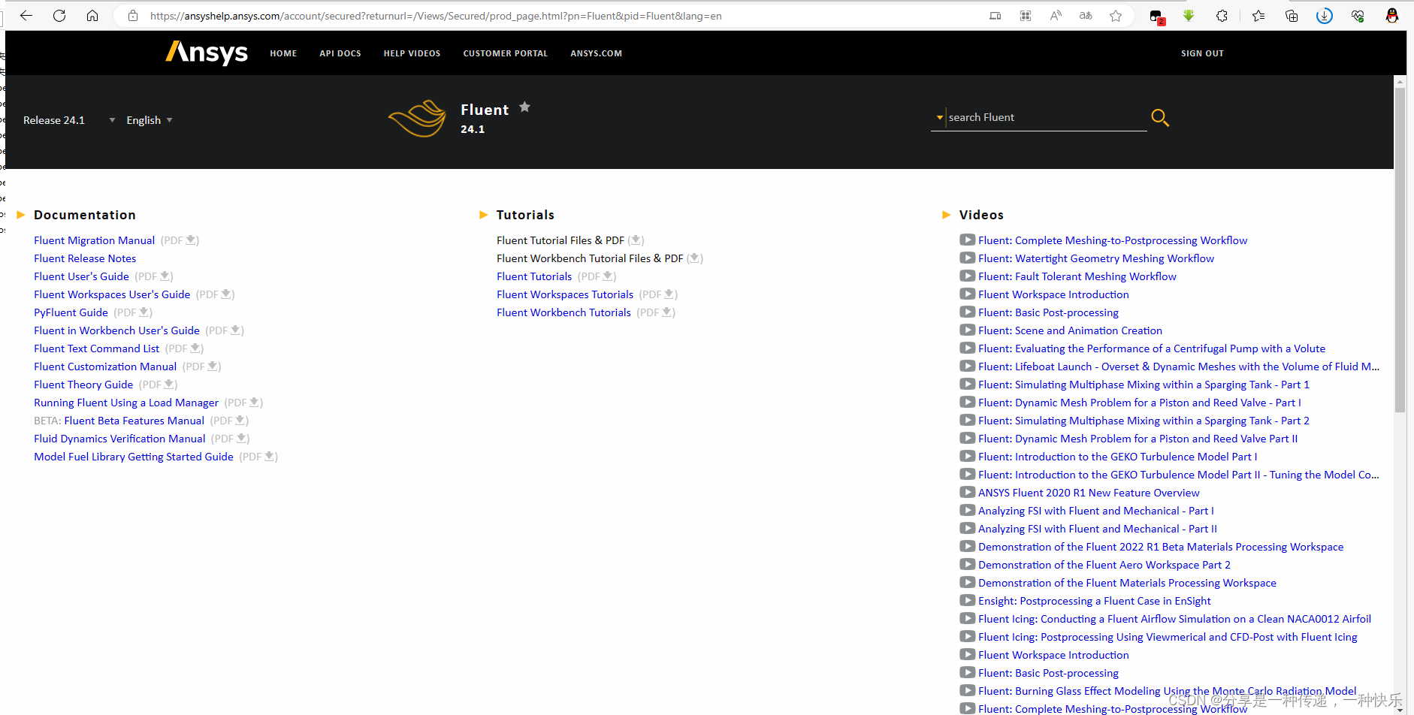1414x715 pixels.
Task: Click the browser Downloads icon
Action: (1323, 15)
